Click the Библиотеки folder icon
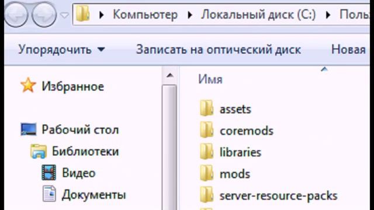The height and width of the screenshot is (210, 374). tap(39, 152)
